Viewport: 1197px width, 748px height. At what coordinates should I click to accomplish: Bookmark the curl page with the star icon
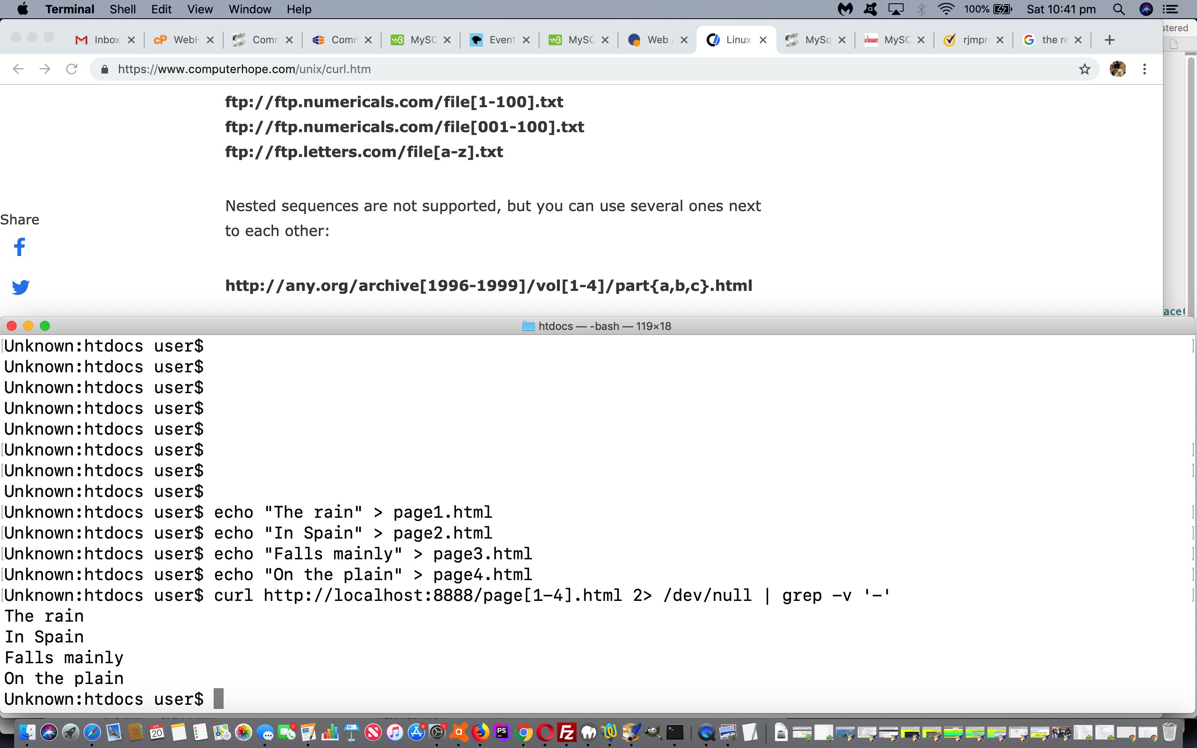click(x=1085, y=69)
